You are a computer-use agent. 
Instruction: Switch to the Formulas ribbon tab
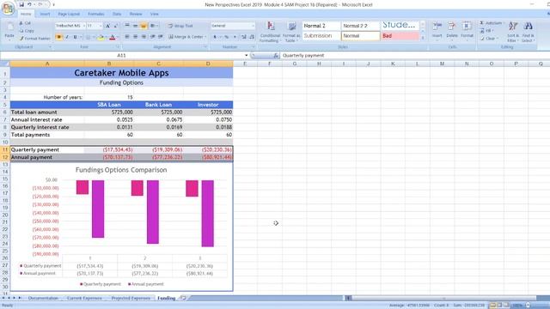tap(96, 14)
